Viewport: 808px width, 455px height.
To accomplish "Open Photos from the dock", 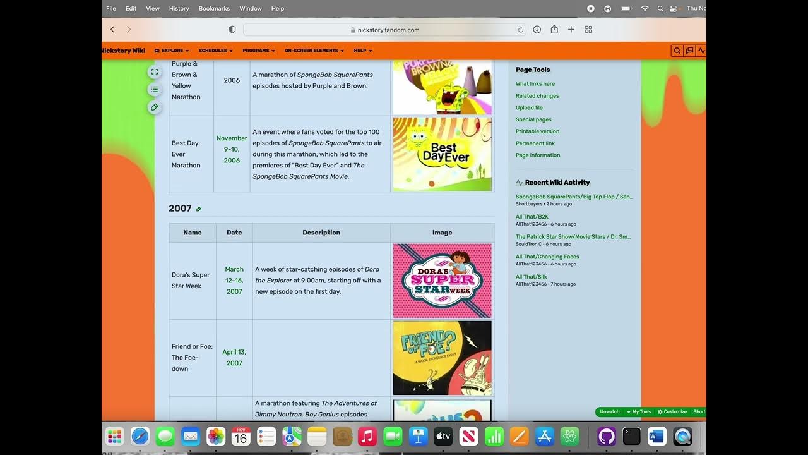I will 216,436.
